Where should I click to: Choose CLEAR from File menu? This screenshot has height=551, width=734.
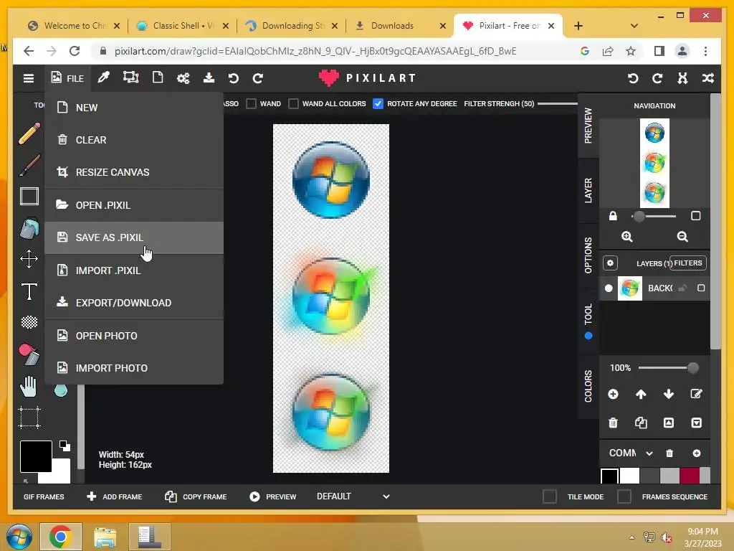click(134, 140)
